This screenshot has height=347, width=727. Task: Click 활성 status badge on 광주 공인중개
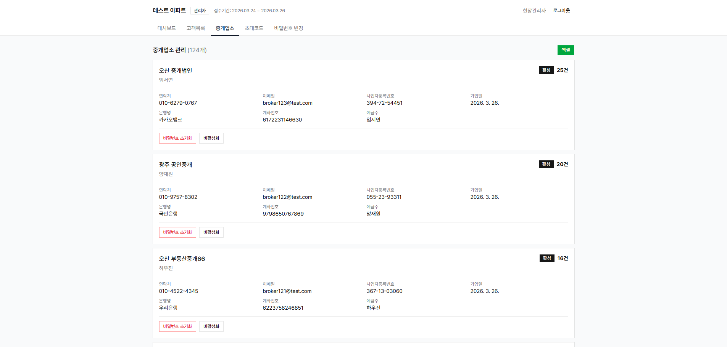[x=546, y=164]
